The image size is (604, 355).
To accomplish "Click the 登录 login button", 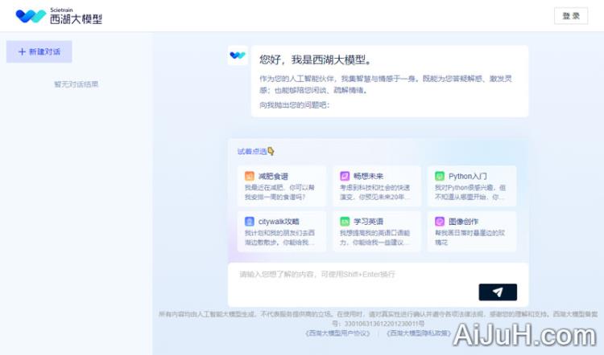I will (x=571, y=16).
